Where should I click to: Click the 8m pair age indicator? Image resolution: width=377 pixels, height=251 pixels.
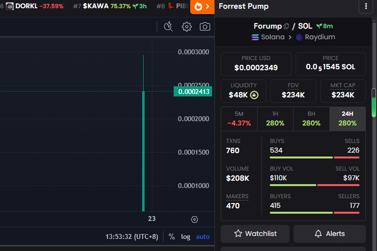(324, 26)
